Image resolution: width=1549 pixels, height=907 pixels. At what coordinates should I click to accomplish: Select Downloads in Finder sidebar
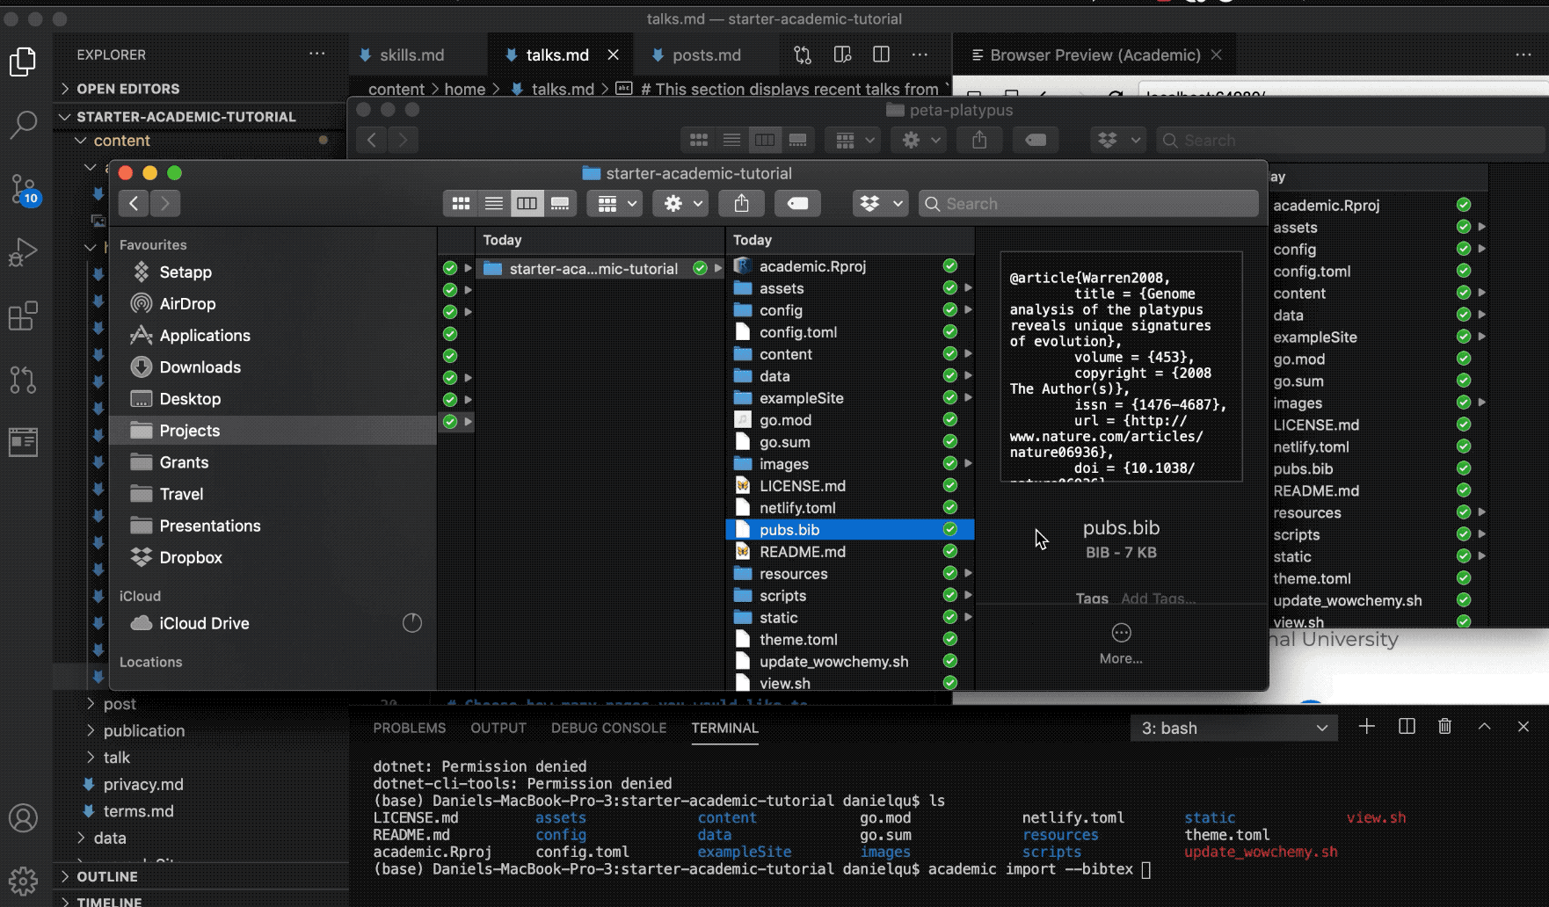[200, 367]
